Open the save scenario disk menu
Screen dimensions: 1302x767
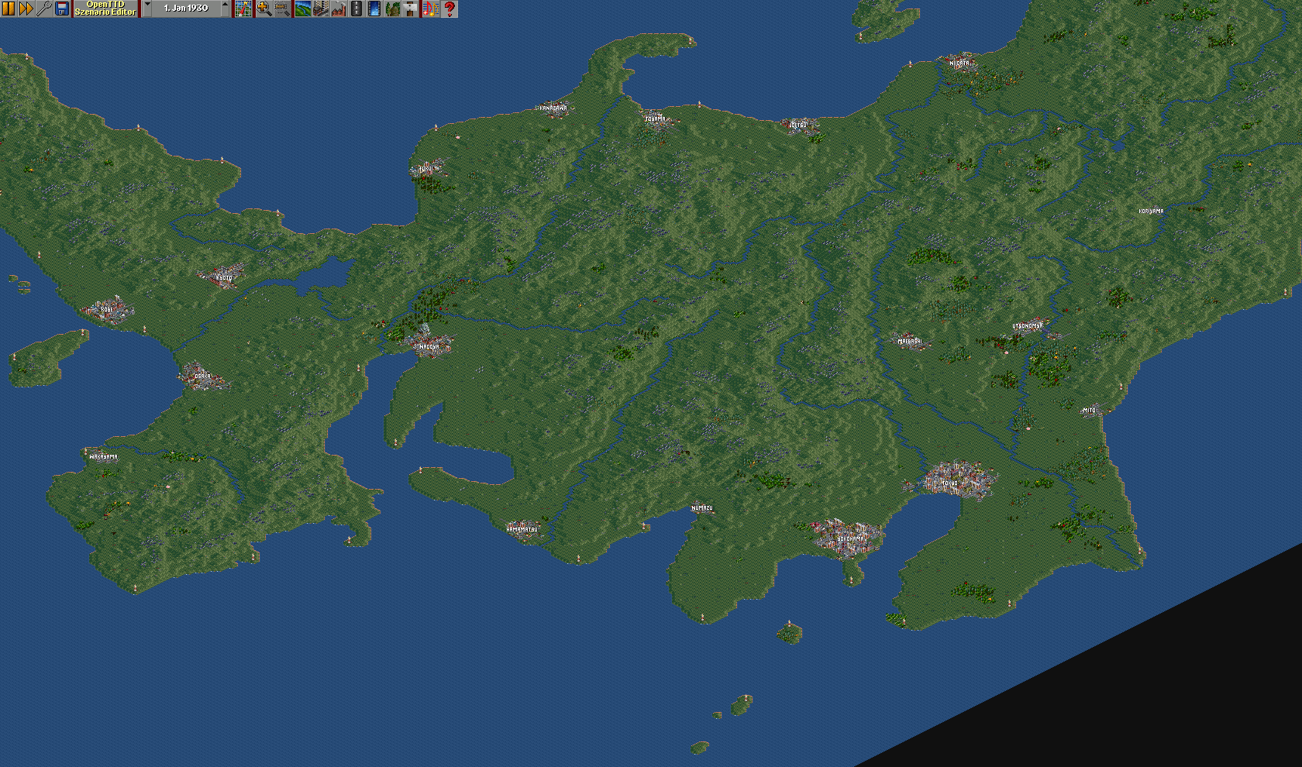coord(62,9)
